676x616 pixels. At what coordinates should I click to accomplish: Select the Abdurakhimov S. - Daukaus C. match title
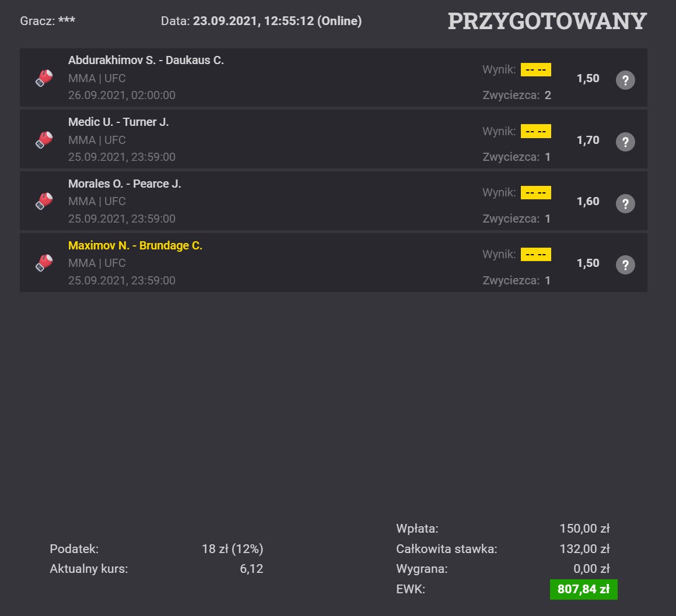pyautogui.click(x=146, y=60)
